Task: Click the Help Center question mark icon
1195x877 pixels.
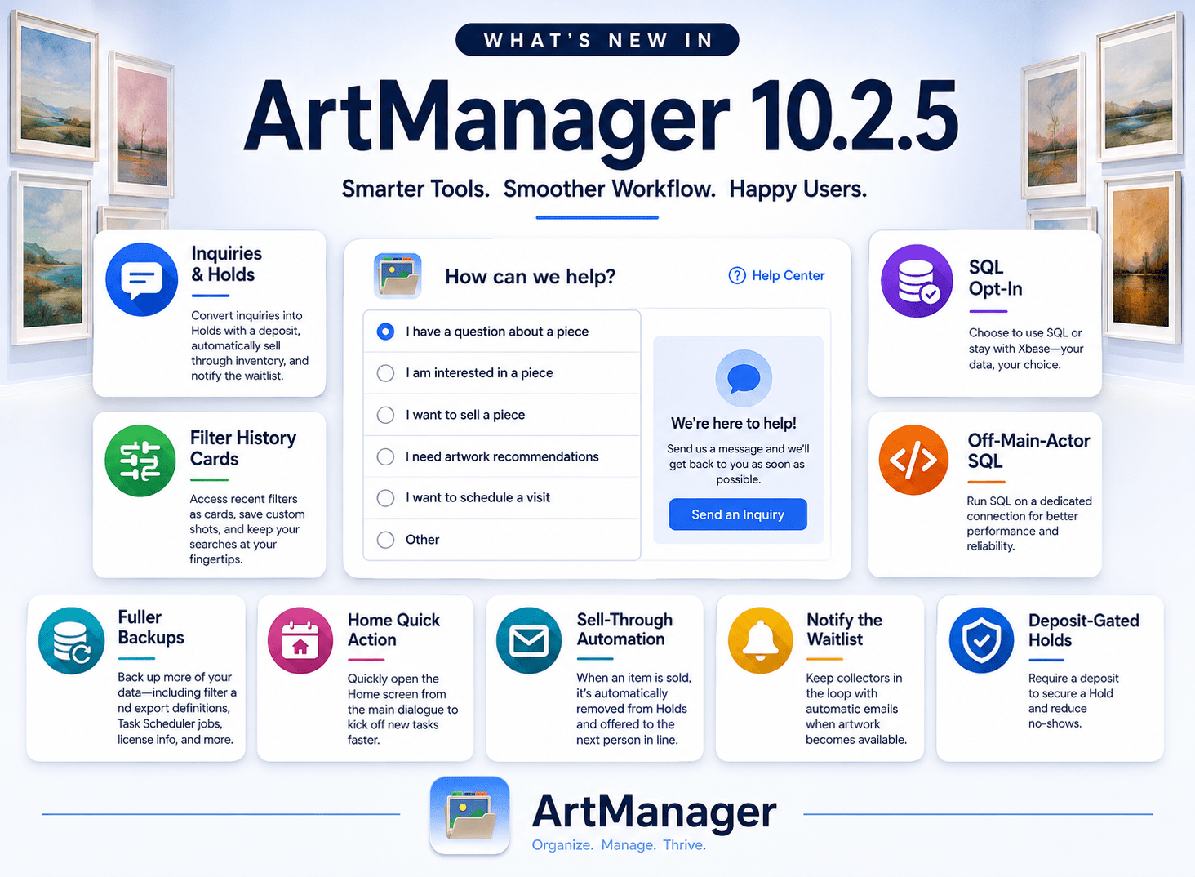Action: (737, 275)
